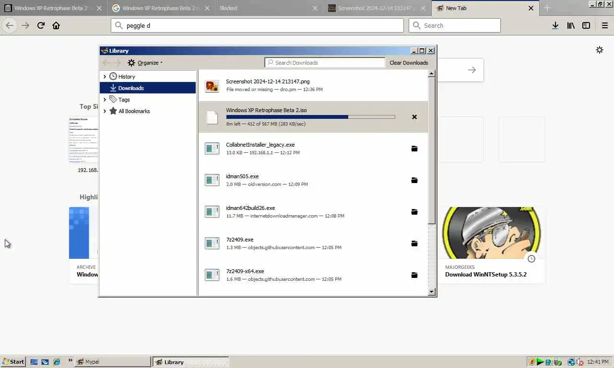Open a new tab with the plus button
This screenshot has width=614, height=368.
(547, 8)
